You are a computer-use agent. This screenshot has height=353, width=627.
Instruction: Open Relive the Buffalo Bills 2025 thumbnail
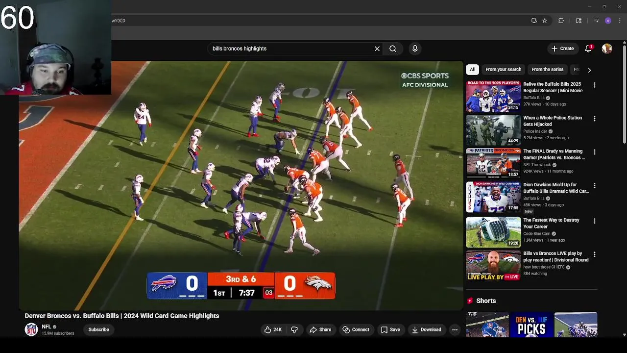493,97
